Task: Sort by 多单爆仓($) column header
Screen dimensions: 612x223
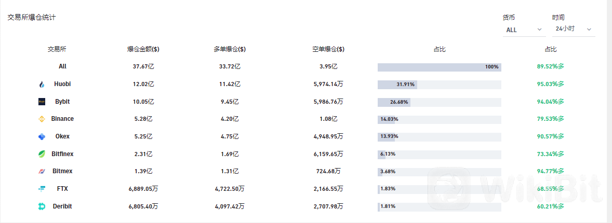Action: [230, 49]
